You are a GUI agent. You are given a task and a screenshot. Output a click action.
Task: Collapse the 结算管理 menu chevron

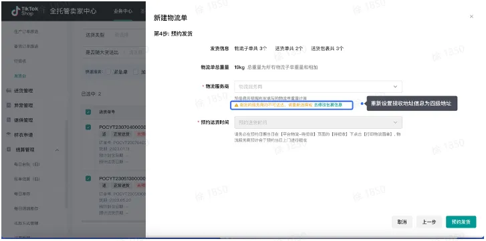coord(57,150)
